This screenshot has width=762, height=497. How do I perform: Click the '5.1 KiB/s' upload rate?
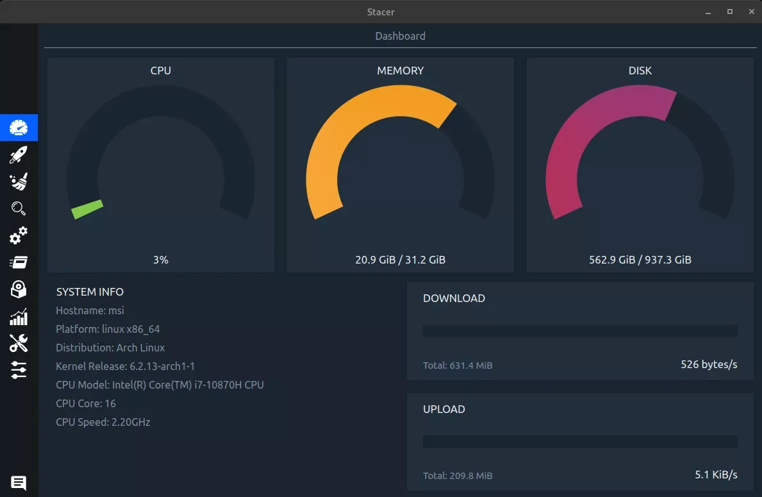click(716, 475)
